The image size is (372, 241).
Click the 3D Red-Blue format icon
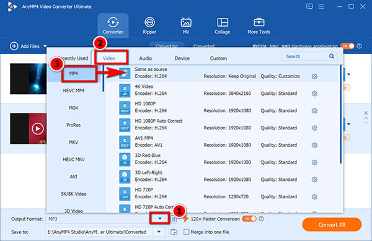coord(125,159)
